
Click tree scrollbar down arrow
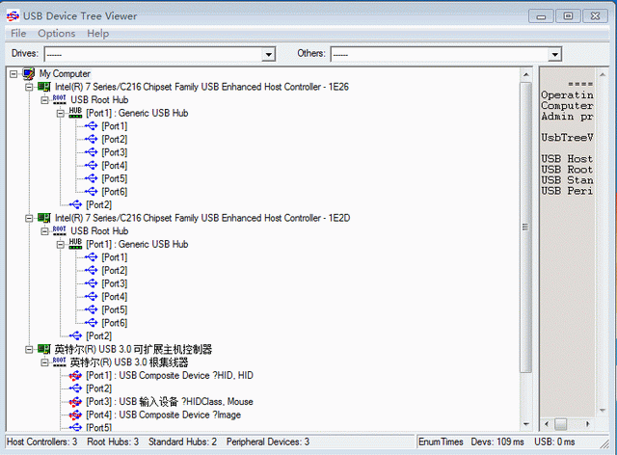(x=526, y=424)
